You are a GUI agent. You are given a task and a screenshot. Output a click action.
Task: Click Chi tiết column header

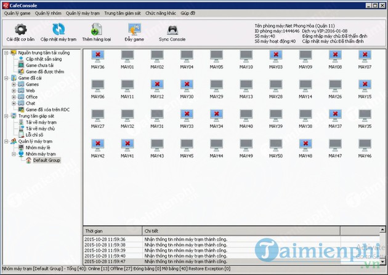(241, 231)
